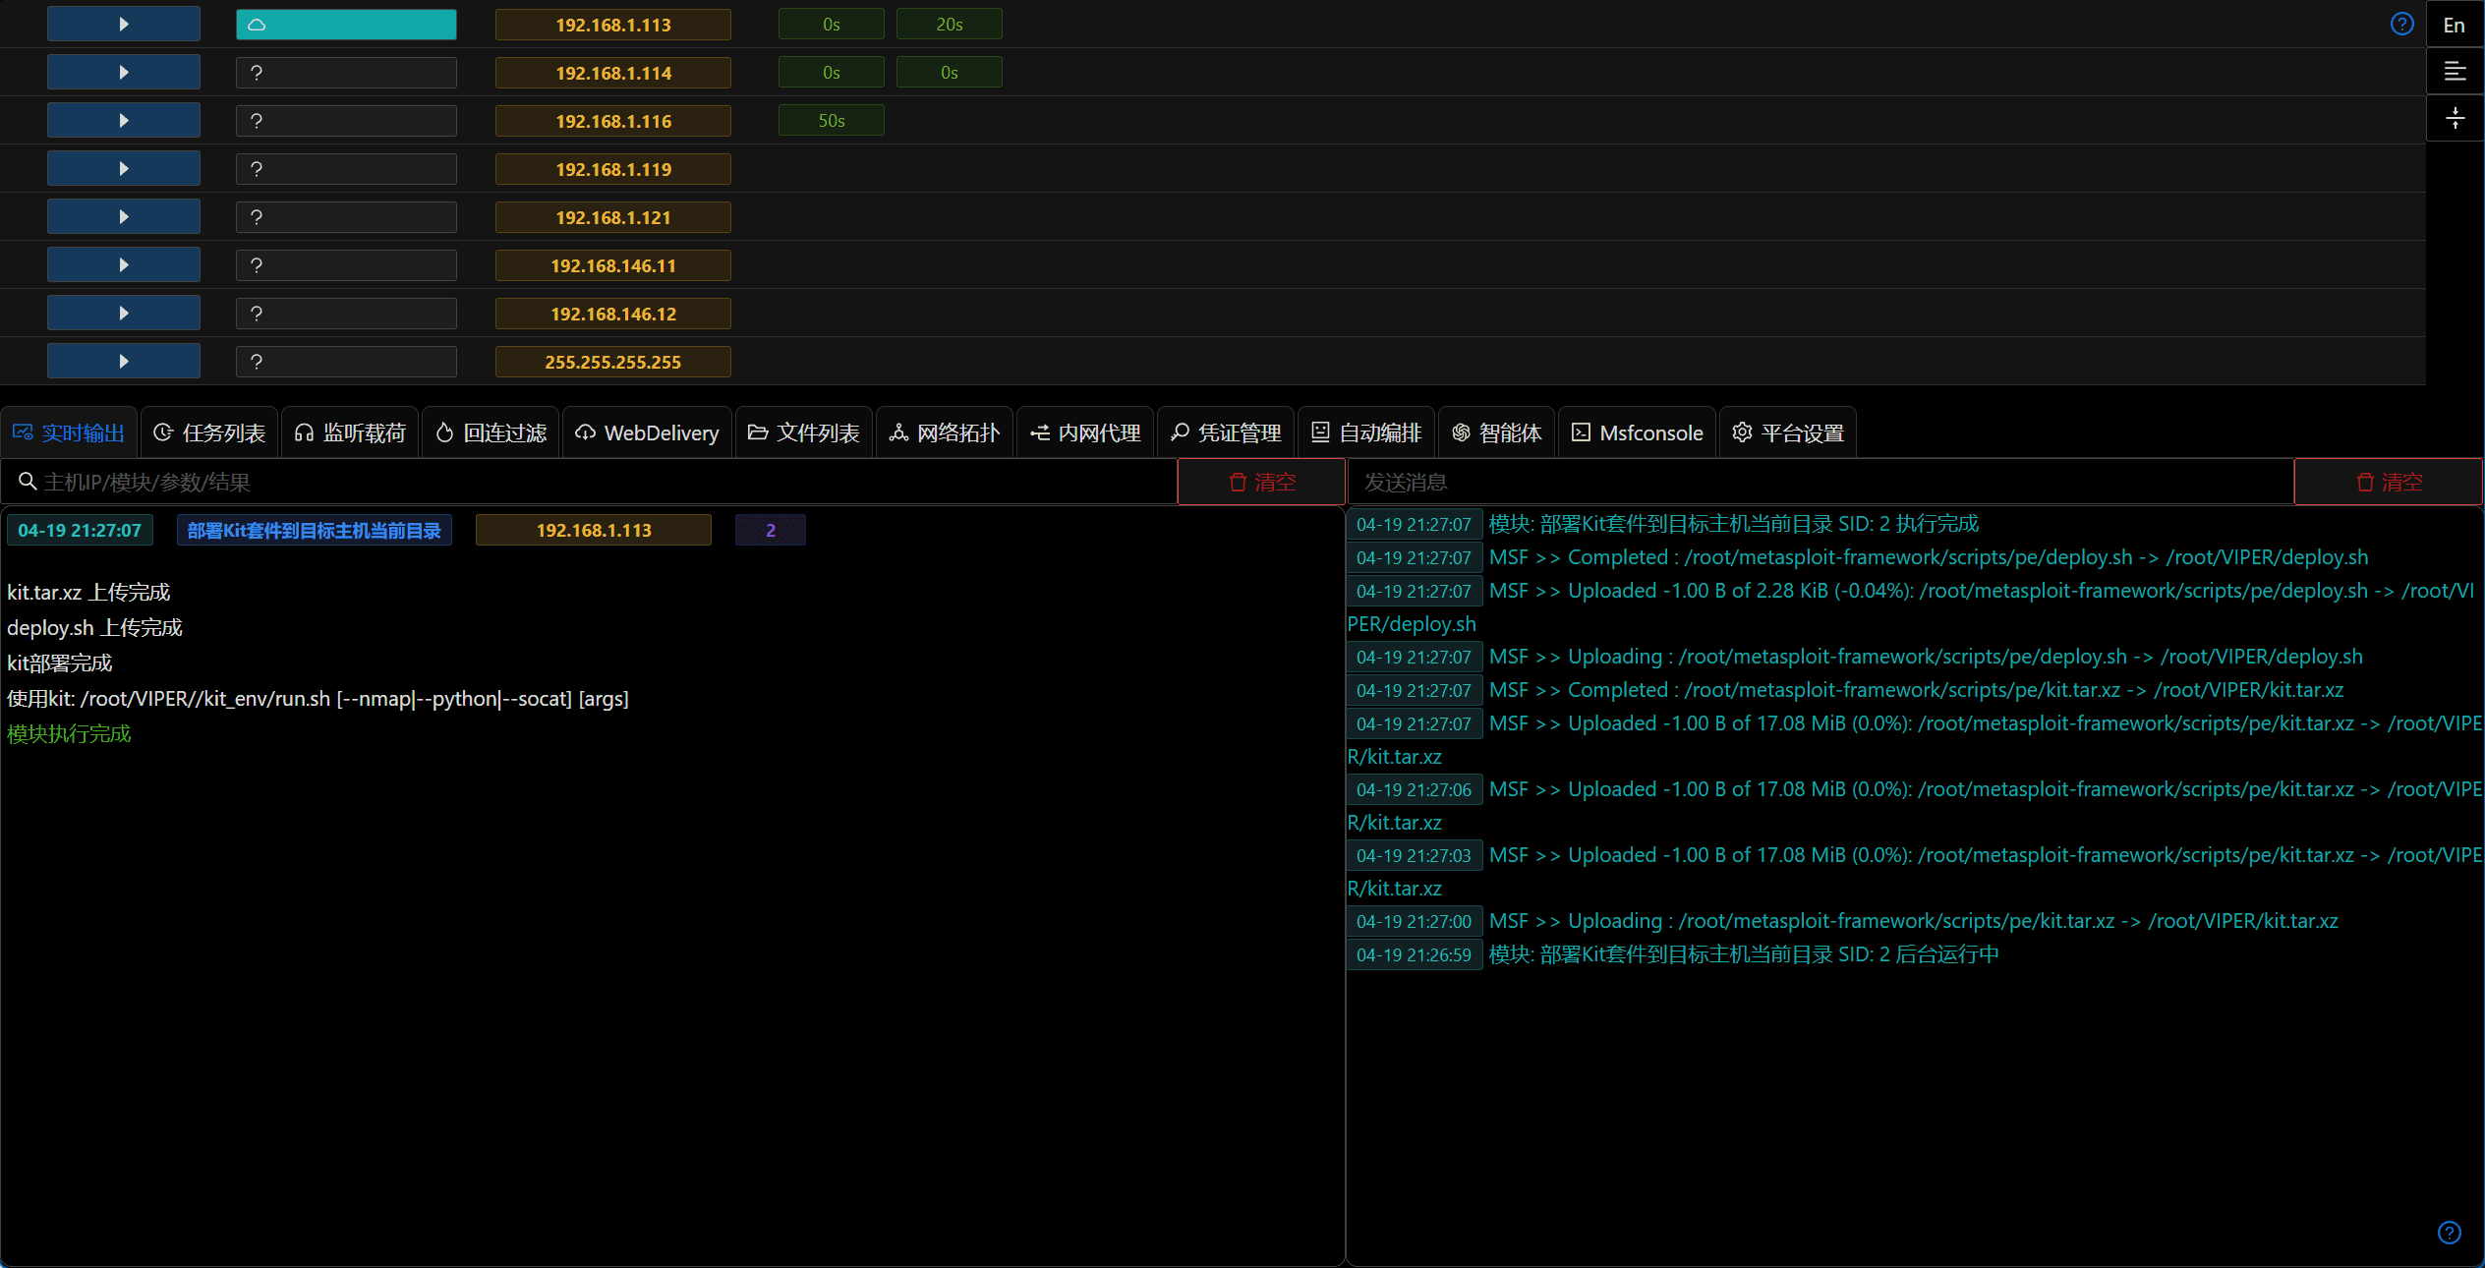Open the 监听载荷 tab
This screenshot has width=2485, height=1268.
click(x=350, y=432)
